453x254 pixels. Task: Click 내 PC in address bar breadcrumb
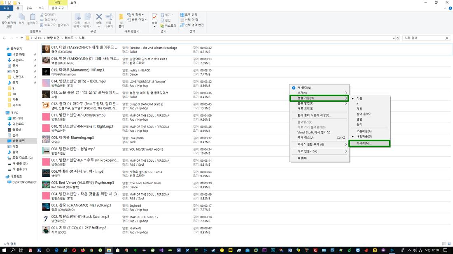coord(38,38)
